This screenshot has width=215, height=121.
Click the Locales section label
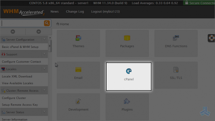click(x=11, y=69)
